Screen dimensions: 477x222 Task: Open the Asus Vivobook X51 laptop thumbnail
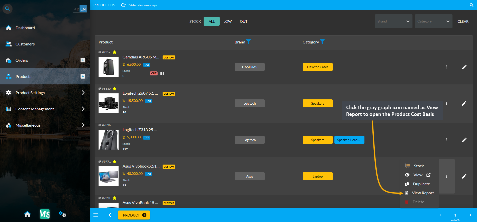109,176
